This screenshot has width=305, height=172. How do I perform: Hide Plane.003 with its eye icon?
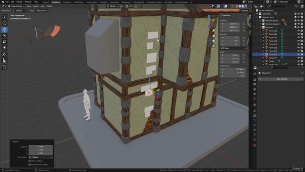pos(298,31)
